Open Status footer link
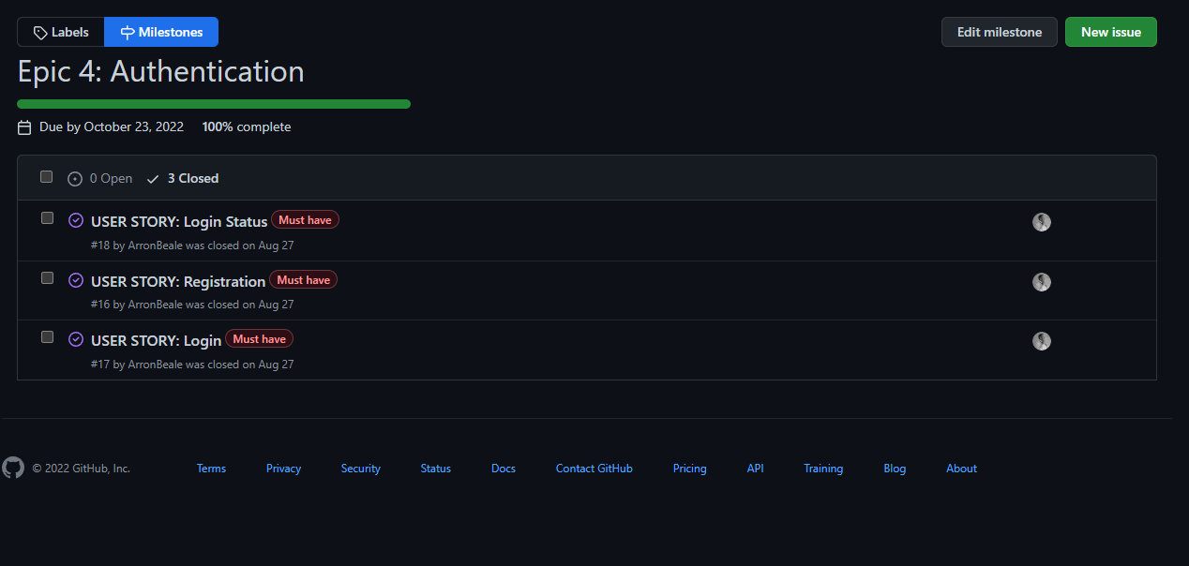Viewport: 1189px width, 566px height. point(436,469)
